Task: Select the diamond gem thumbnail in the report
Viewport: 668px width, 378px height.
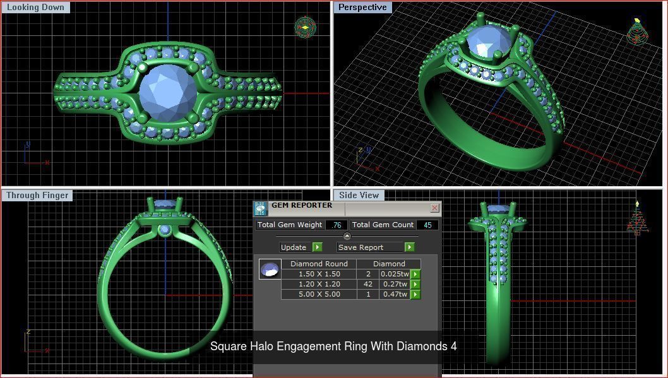Action: point(270,269)
